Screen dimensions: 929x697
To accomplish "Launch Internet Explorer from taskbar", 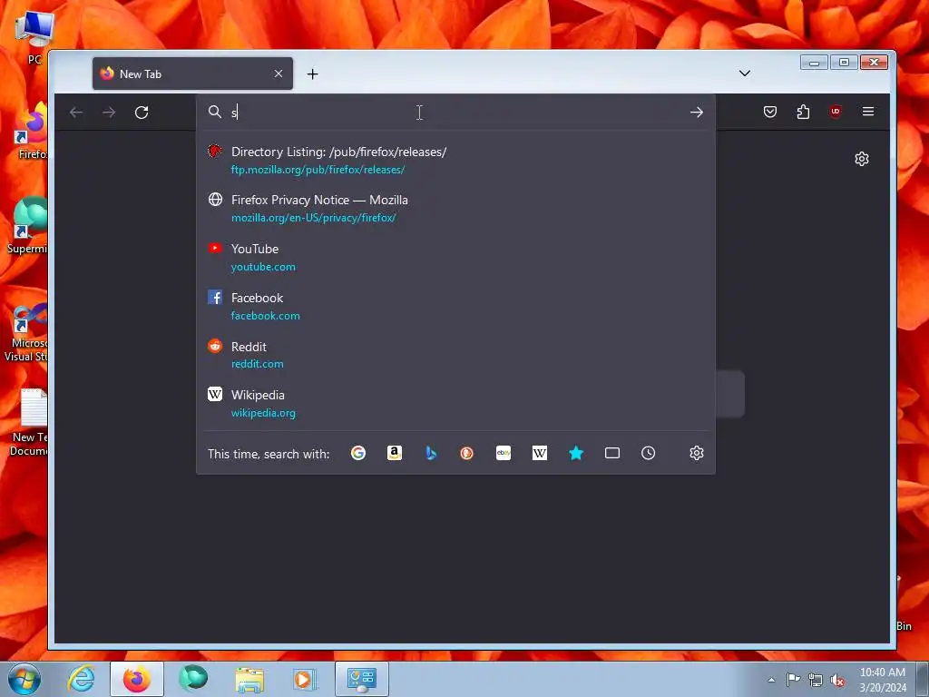I will pos(81,679).
